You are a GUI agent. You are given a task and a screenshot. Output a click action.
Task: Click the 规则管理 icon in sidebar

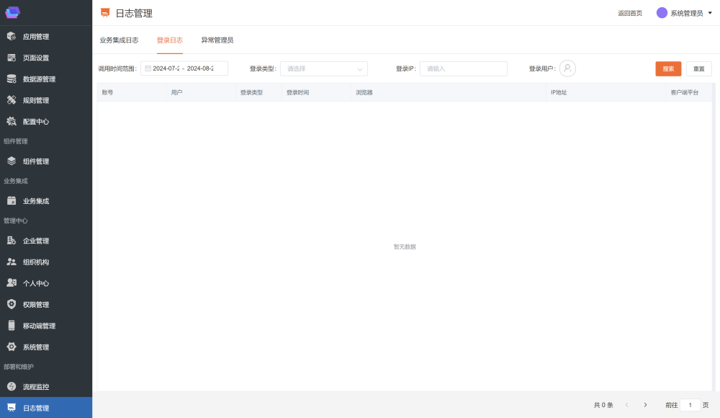coord(12,100)
